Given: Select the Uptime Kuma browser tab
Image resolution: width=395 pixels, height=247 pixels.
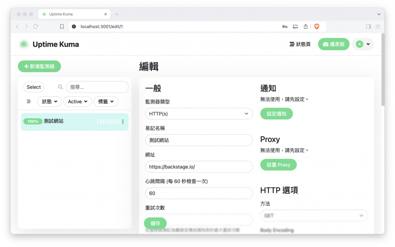Looking at the screenshot, I should click(74, 14).
